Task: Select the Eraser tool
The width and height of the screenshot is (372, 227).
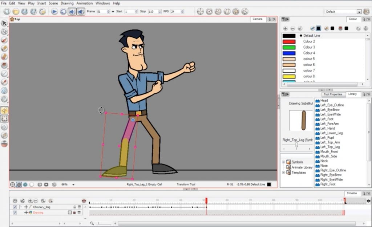Action: coord(4,57)
